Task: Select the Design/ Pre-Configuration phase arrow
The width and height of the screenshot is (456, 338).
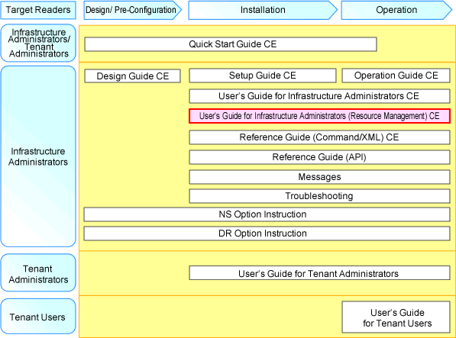Action: [133, 10]
